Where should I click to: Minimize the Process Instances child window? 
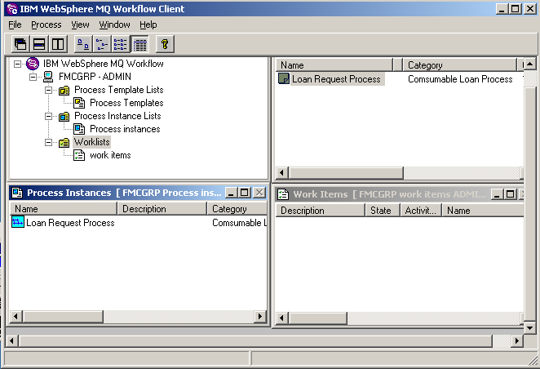pos(231,193)
